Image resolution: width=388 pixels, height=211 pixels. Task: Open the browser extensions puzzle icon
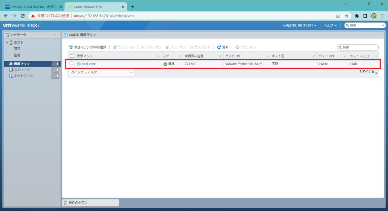tap(357, 15)
